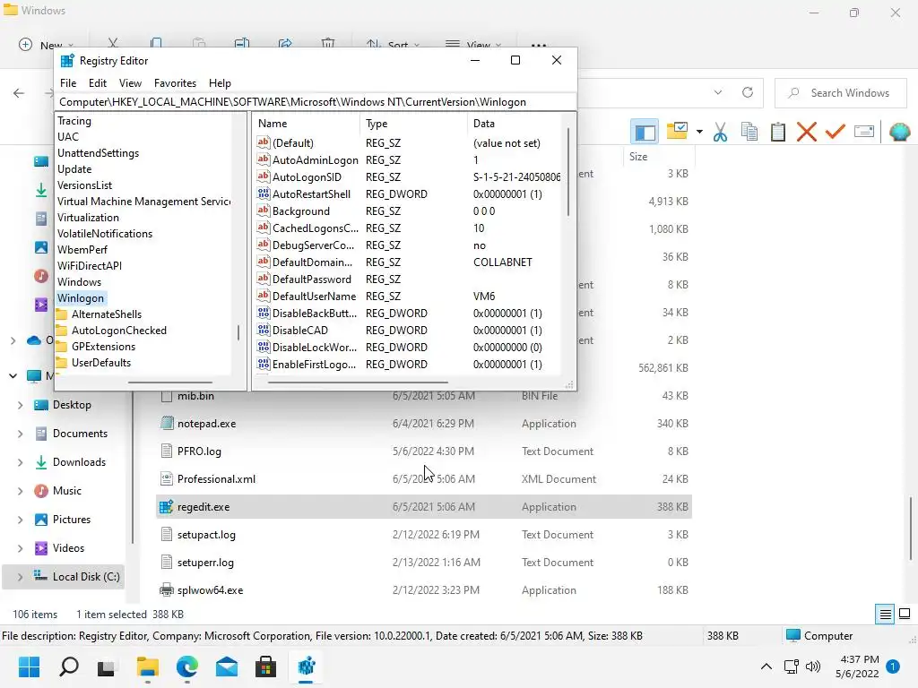This screenshot has width=918, height=688.
Task: Select Professional.xml file
Action: [x=217, y=479]
